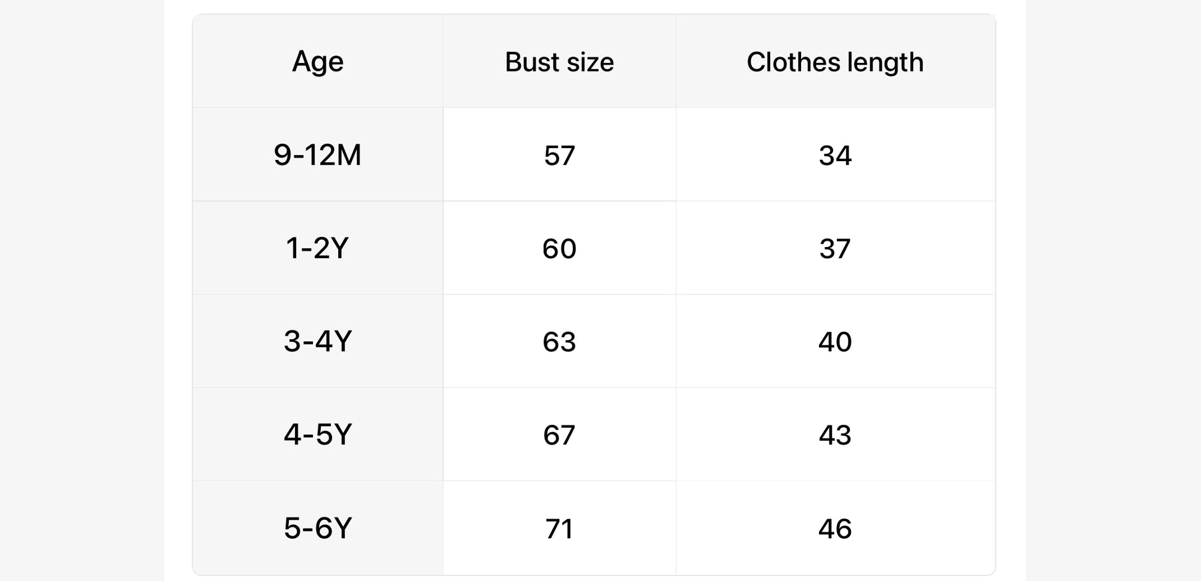Select the 1-2Y age cell
The width and height of the screenshot is (1201, 581).
[317, 248]
